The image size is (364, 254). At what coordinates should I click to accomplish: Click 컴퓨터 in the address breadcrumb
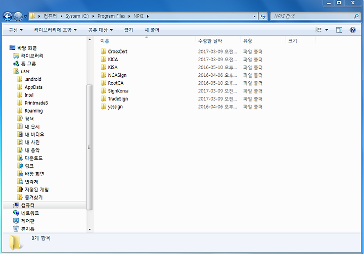click(x=50, y=16)
